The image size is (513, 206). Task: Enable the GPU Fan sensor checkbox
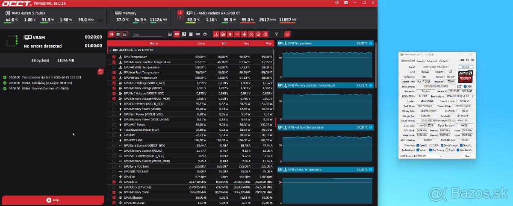click(114, 177)
